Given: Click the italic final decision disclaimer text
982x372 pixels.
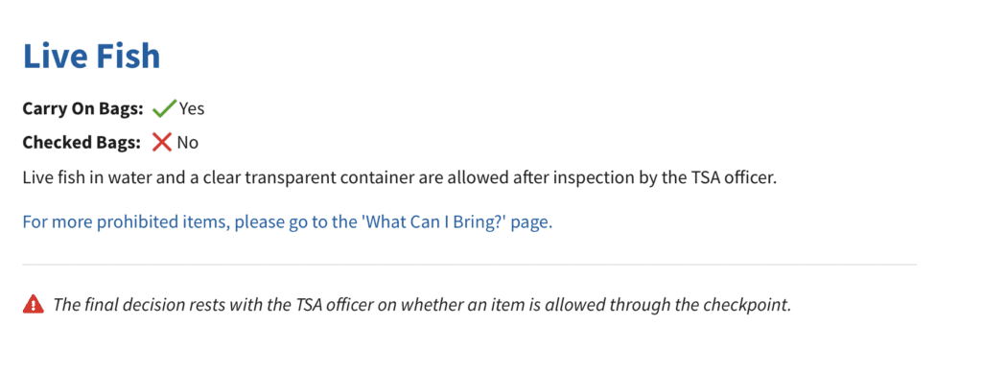Looking at the screenshot, I should pyautogui.click(x=423, y=305).
